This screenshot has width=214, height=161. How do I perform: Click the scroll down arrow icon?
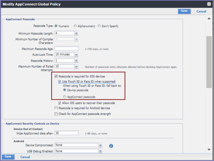coord(209,149)
